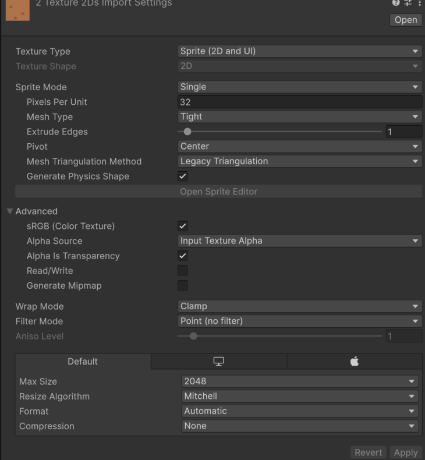This screenshot has width=425, height=460.
Task: Toggle Generate Physics Shape checkbox
Action: tap(183, 176)
